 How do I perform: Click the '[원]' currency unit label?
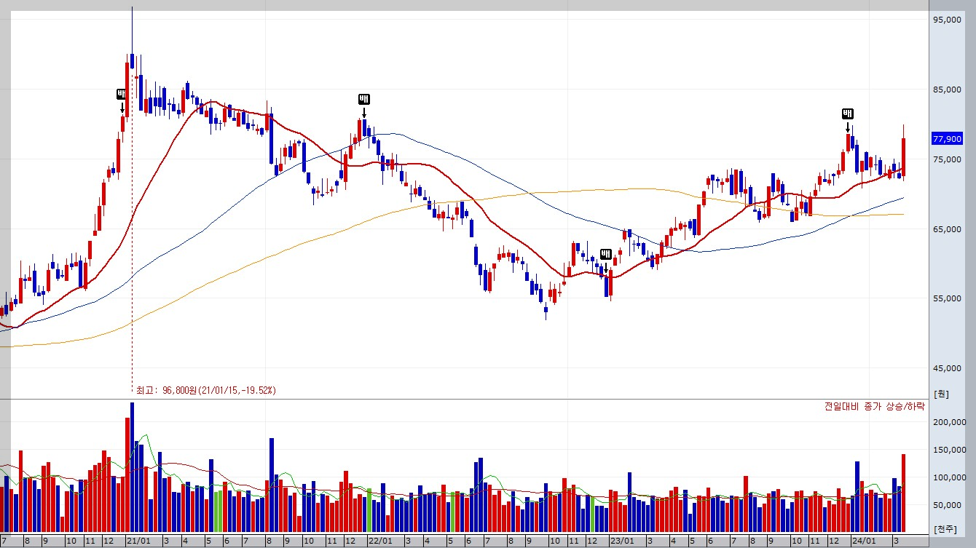pos(940,393)
